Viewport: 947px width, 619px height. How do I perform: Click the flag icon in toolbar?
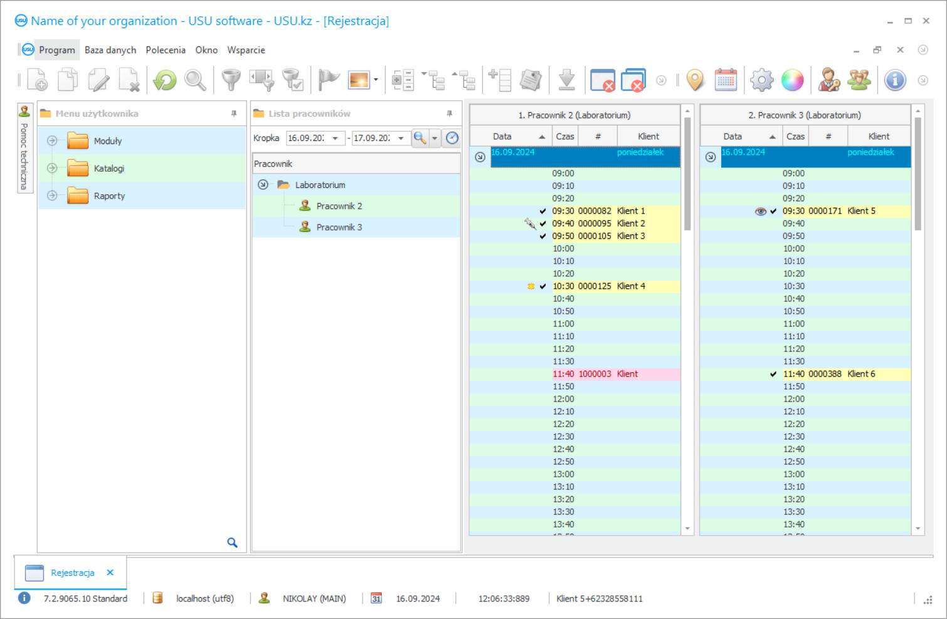(329, 80)
